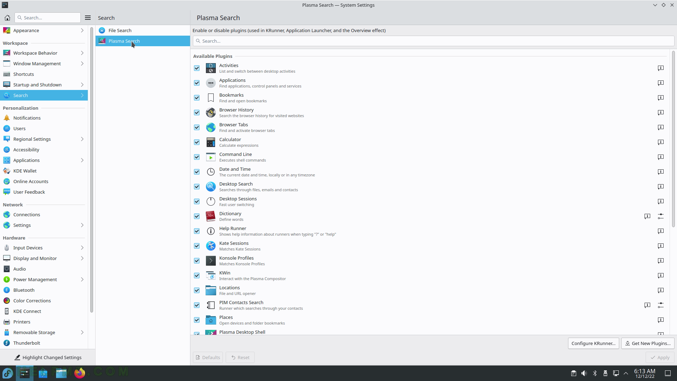Uncheck the Command Line plugin
677x381 pixels.
tap(197, 157)
